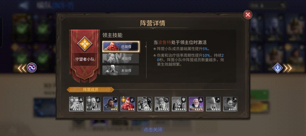Screen dimensions: 306x136
Task: Open the first grayscale female healer portrait
Action: pyautogui.click(x=76, y=104)
